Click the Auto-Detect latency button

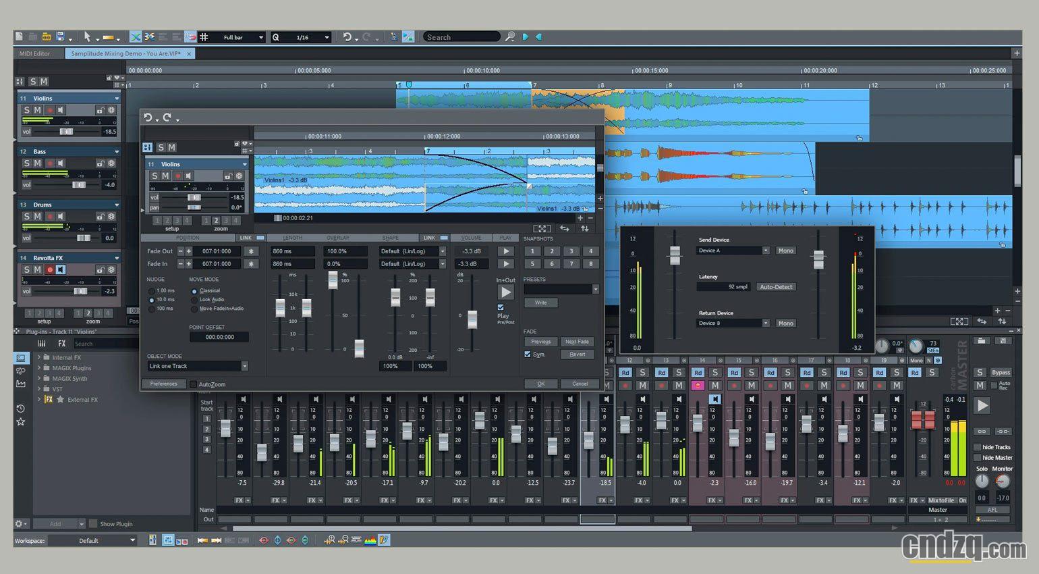click(776, 287)
